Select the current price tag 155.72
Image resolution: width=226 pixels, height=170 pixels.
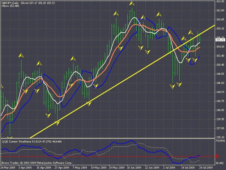coord(220,40)
